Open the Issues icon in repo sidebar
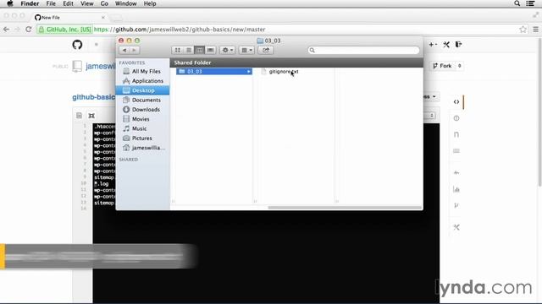Image resolution: width=542 pixels, height=304 pixels. [456, 118]
